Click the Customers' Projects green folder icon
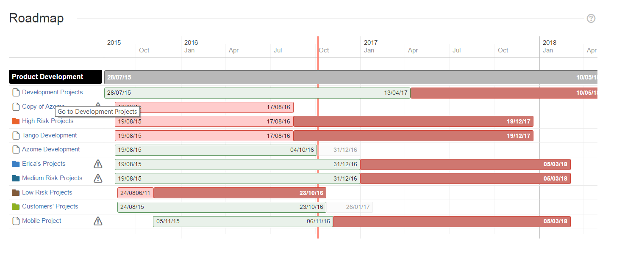 pyautogui.click(x=16, y=207)
